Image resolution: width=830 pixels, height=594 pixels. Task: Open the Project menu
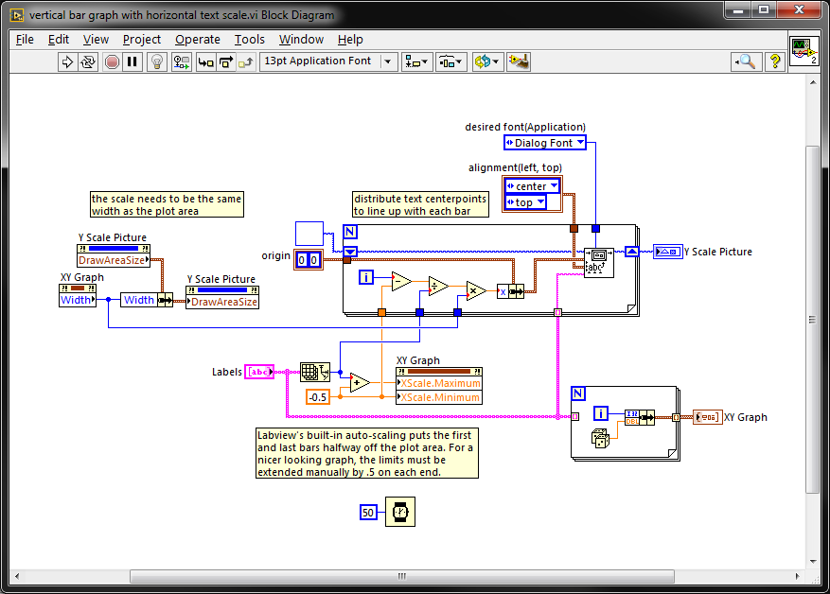141,40
